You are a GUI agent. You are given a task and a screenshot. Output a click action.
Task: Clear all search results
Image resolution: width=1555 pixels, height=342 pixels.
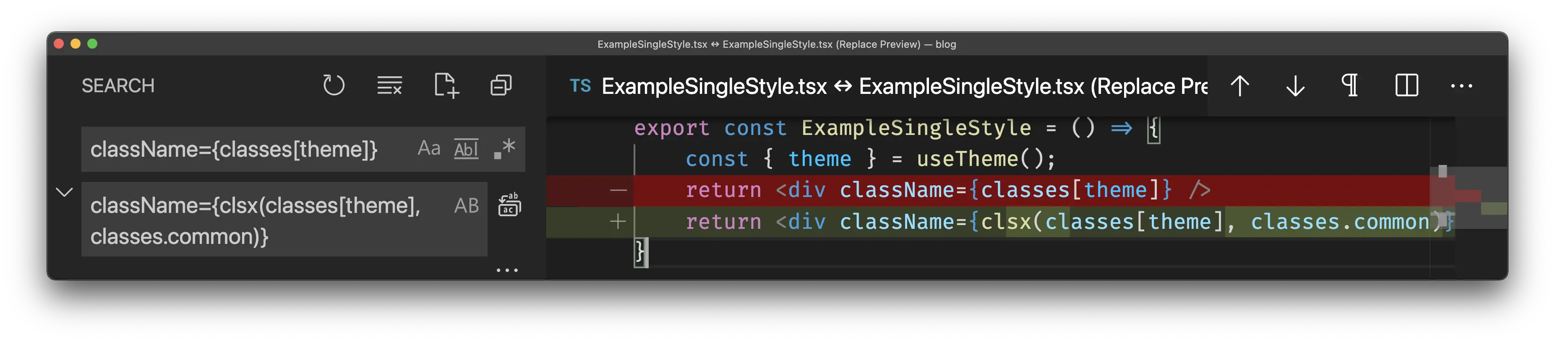coord(389,85)
